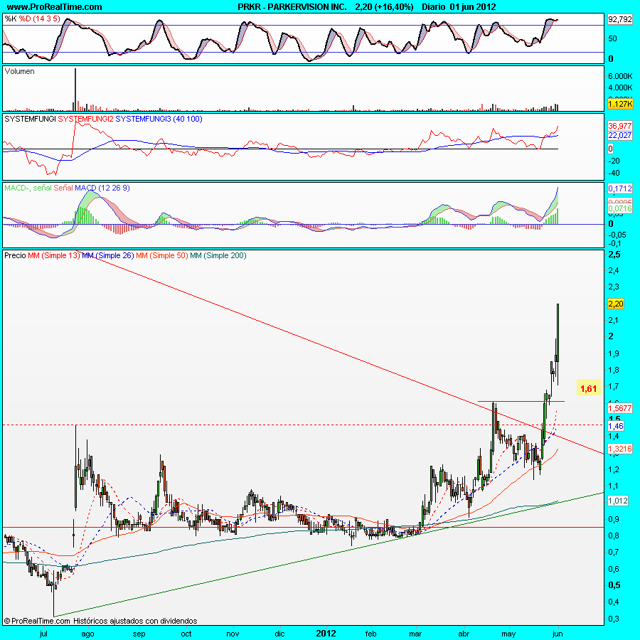Screen dimensions: 640x640
Task: Click the 2,5 price axis label
Action: pyautogui.click(x=614, y=255)
